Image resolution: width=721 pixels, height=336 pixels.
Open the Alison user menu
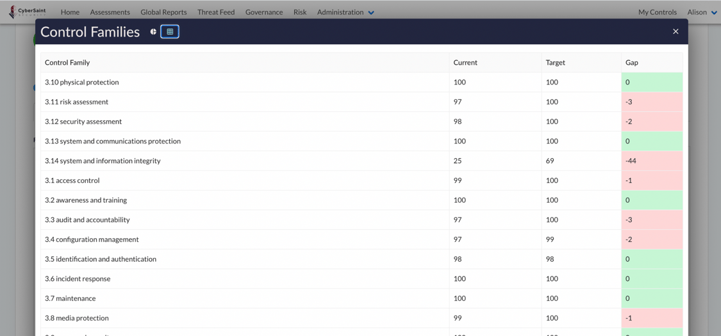(x=702, y=12)
